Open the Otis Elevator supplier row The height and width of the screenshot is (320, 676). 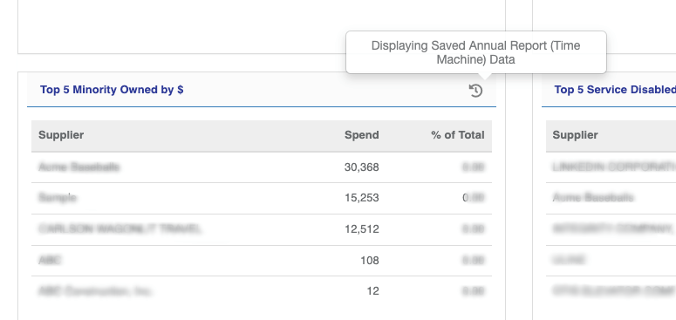pyautogui.click(x=611, y=291)
